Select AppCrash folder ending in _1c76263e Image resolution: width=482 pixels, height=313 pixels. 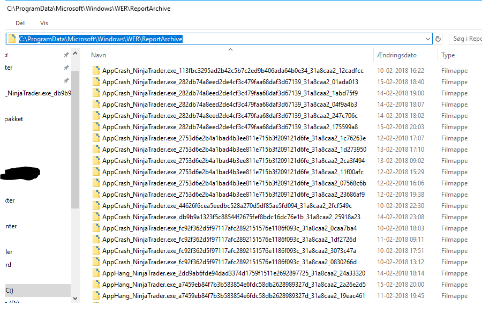click(x=234, y=138)
